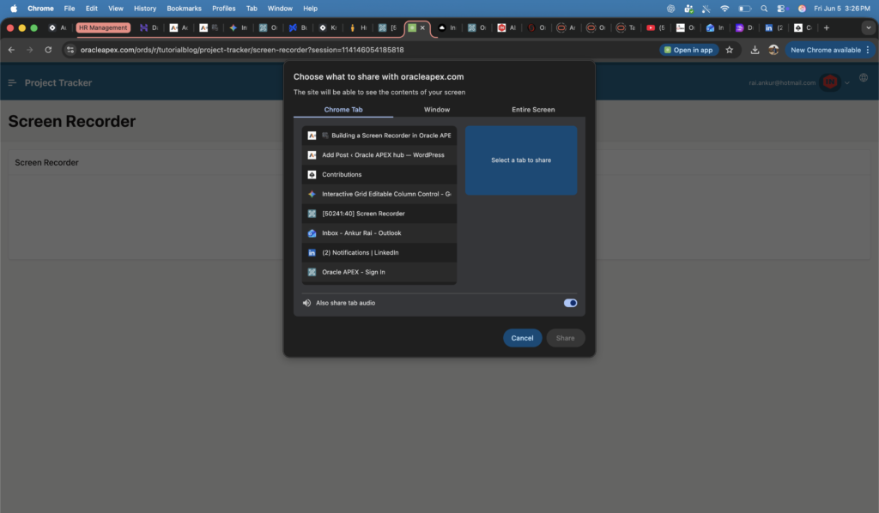Open the Control Center icon
Screen dimensions: 879x513
point(782,9)
